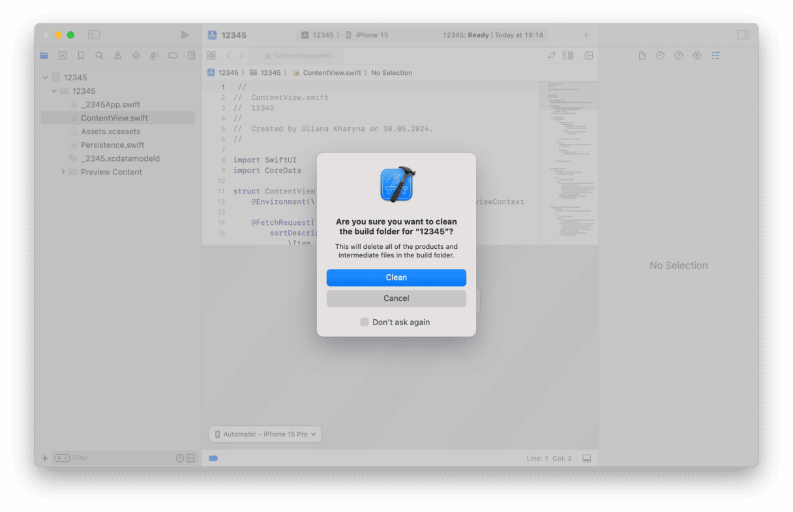
Task: Click the 12345 project in the jump bar
Action: click(223, 73)
